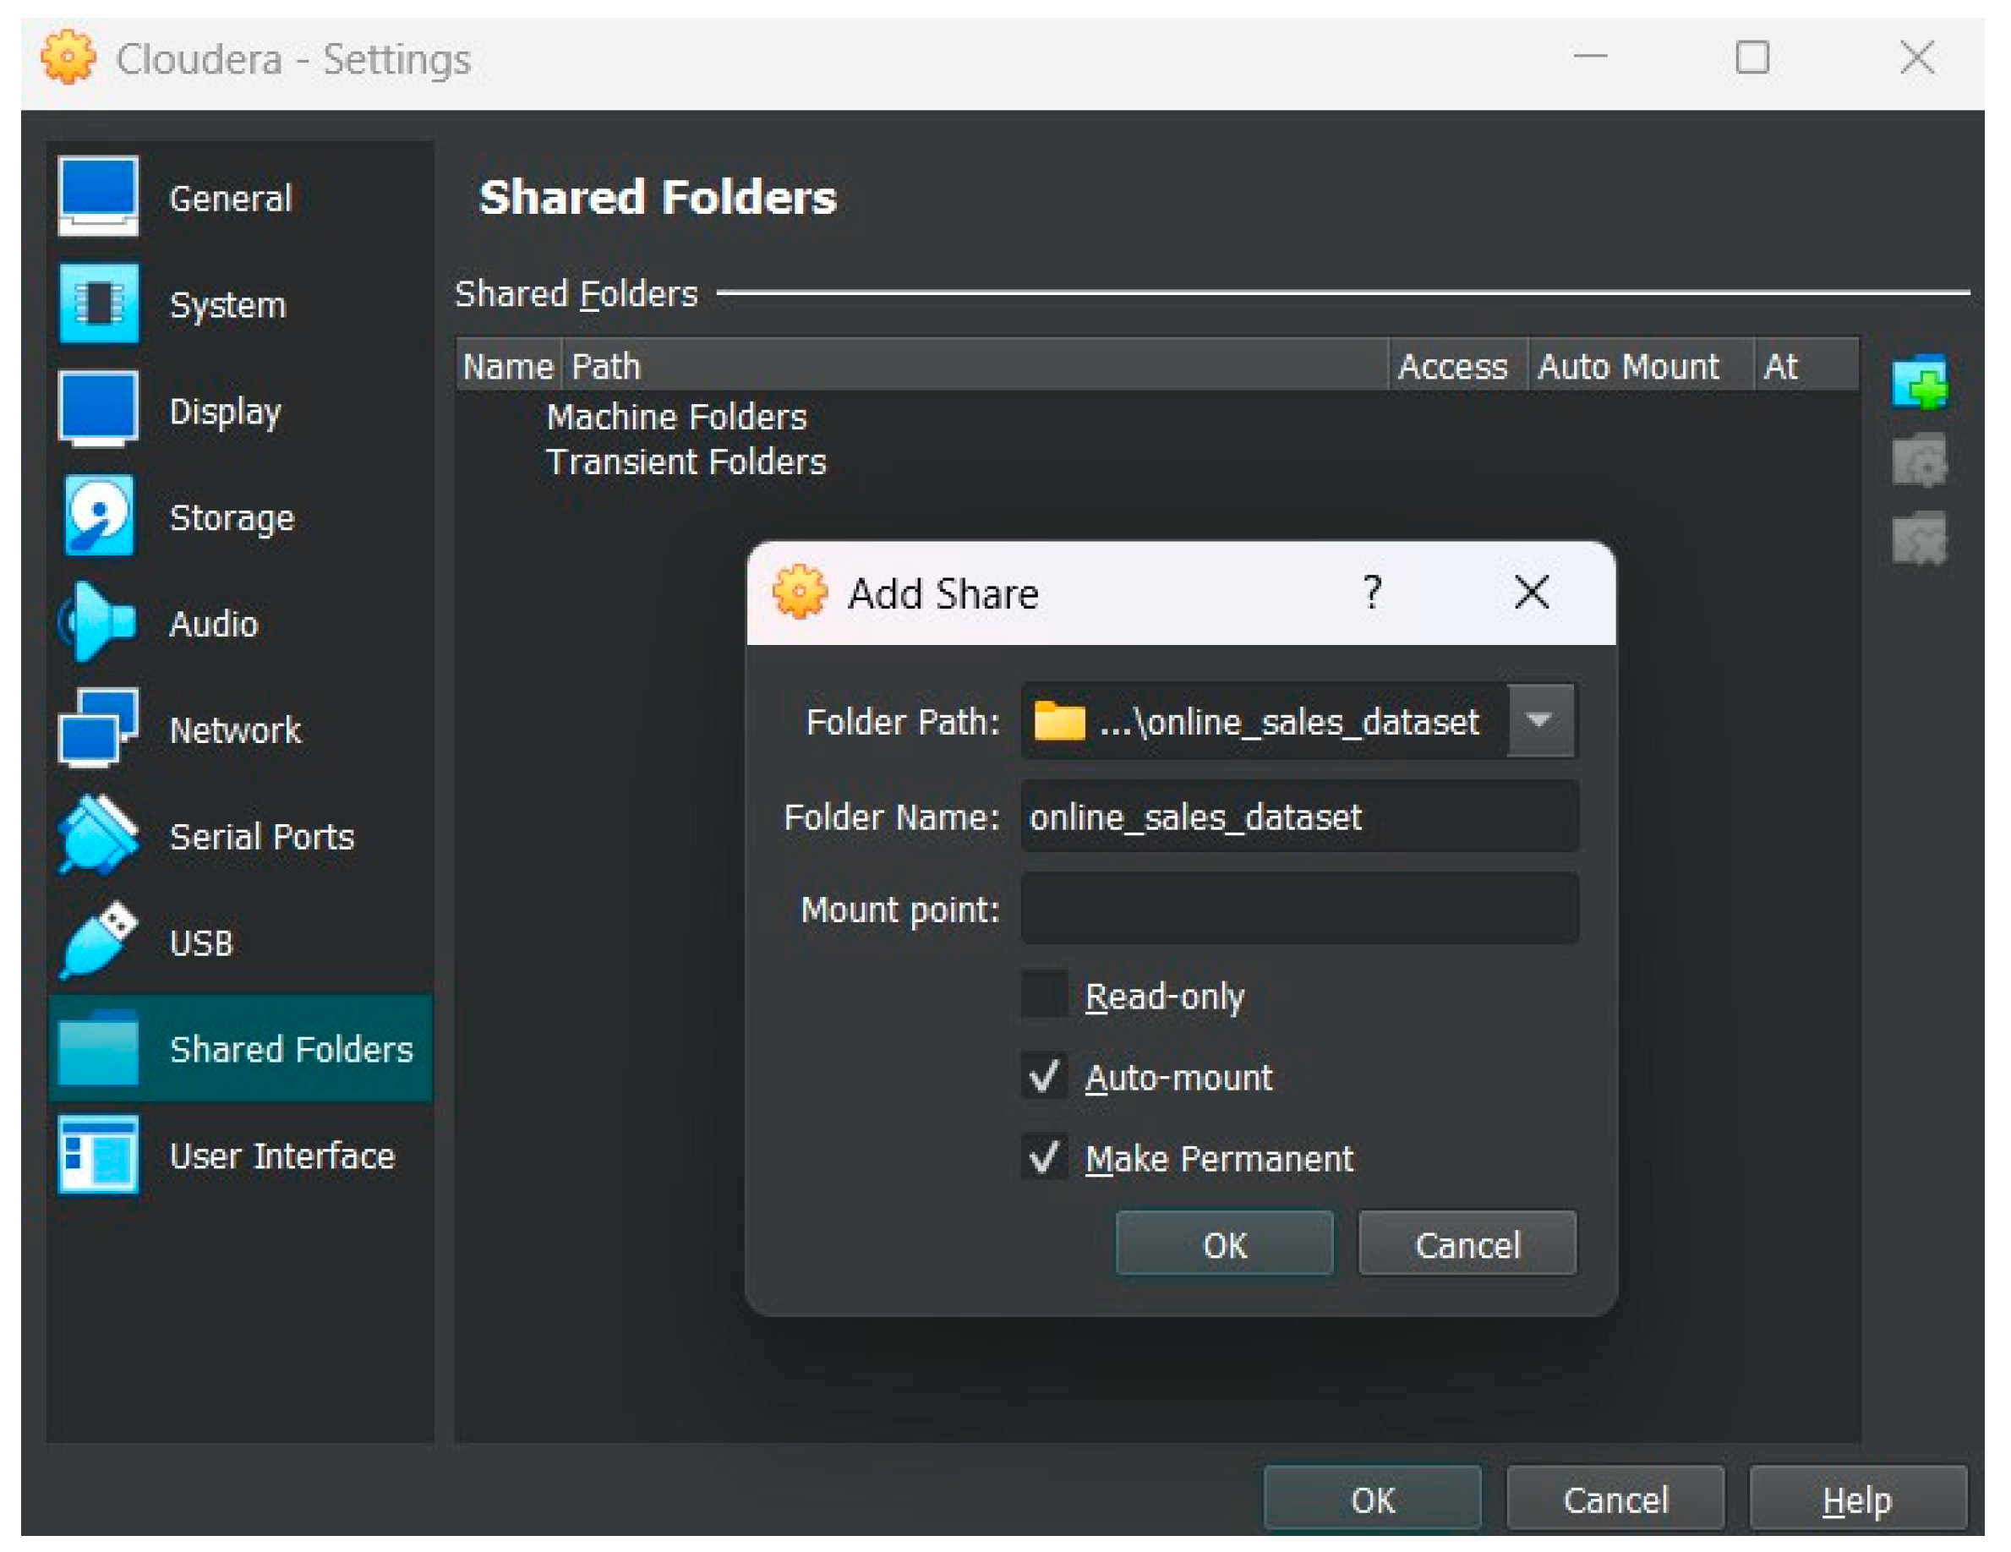Cancel the Add Share dialog
2011x1552 pixels.
pos(1466,1243)
